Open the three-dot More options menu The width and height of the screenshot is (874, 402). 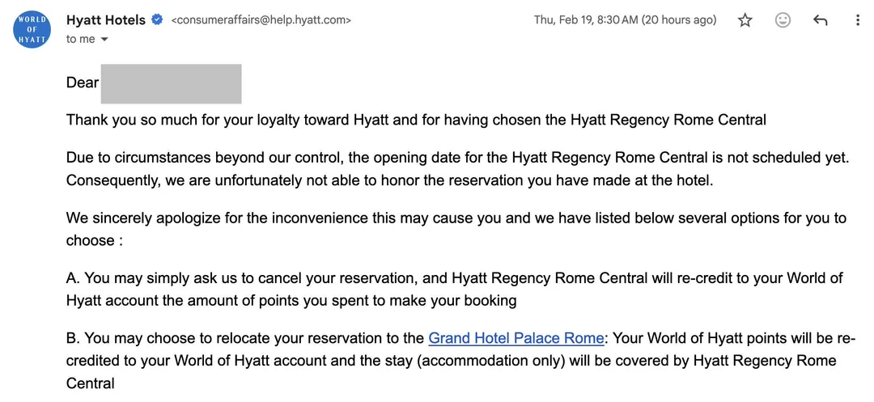(x=858, y=21)
